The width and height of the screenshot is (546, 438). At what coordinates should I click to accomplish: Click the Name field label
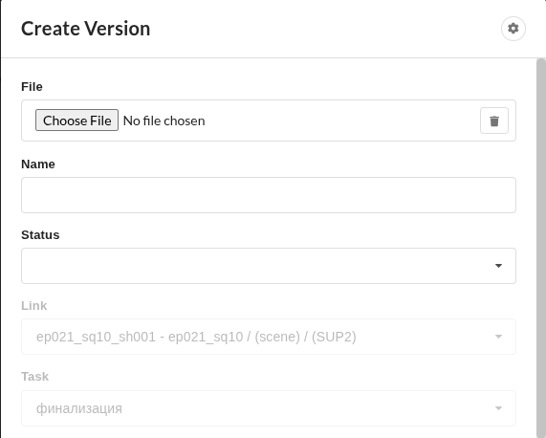pos(38,164)
